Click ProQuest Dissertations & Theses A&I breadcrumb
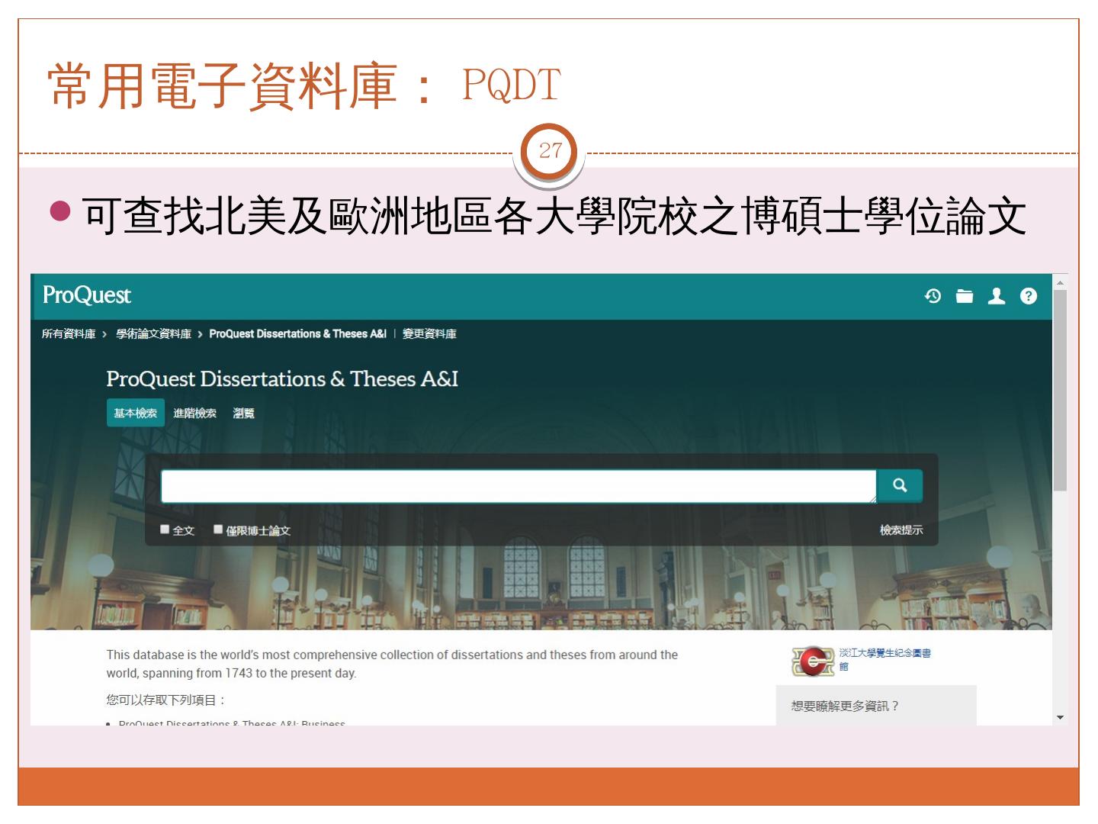1098x824 pixels. tap(297, 333)
